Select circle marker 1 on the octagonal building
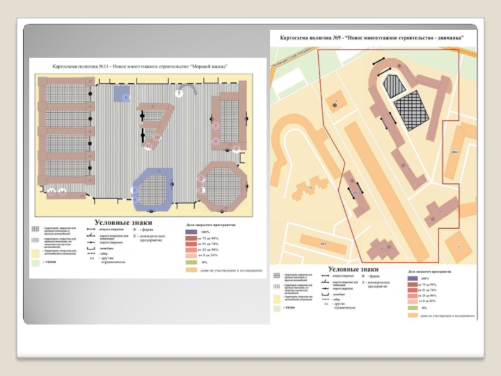Viewport: 501px width, 376px height. [201, 191]
